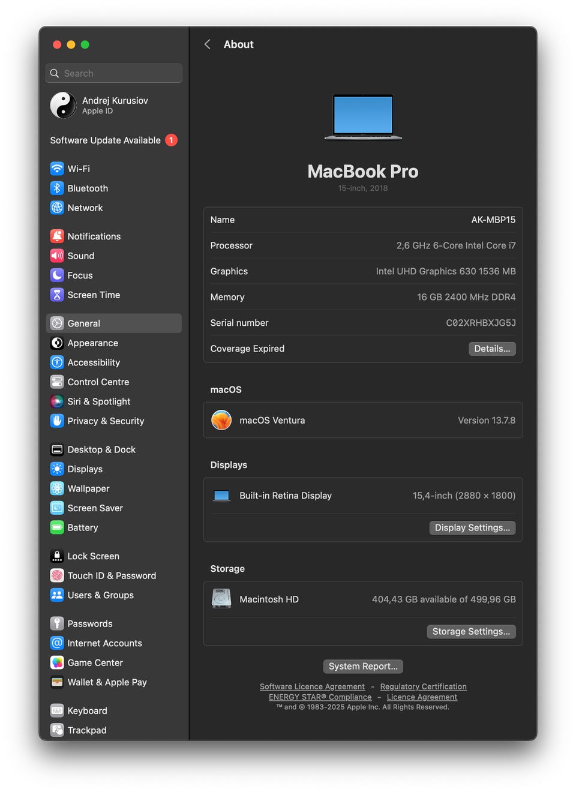Click Built-in Retina Display icon

point(222,496)
